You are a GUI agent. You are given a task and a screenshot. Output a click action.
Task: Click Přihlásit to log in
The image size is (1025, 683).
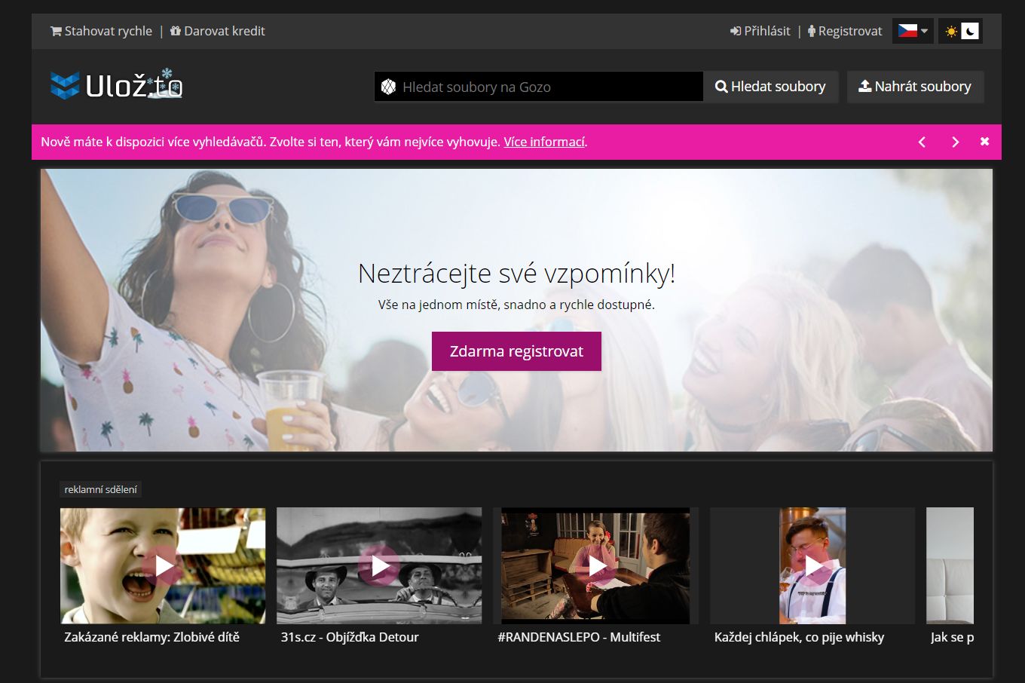(760, 31)
